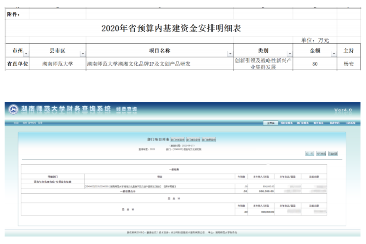Image resolution: width=366 pixels, height=244 pixels.
Task: Click the 一般经费合计 subtotal label
Action: click(128, 192)
